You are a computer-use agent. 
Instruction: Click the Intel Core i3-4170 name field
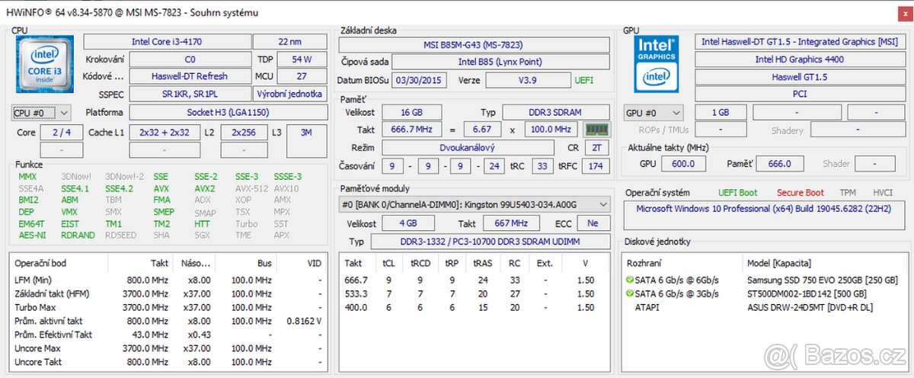[x=166, y=42]
